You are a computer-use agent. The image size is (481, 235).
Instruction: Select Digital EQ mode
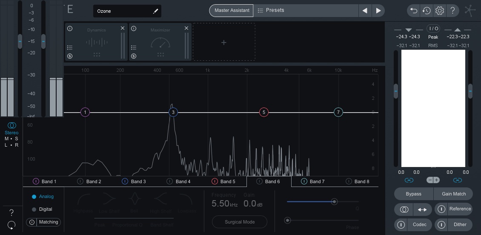[42, 209]
